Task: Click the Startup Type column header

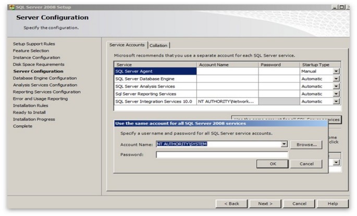Action: click(x=320, y=65)
